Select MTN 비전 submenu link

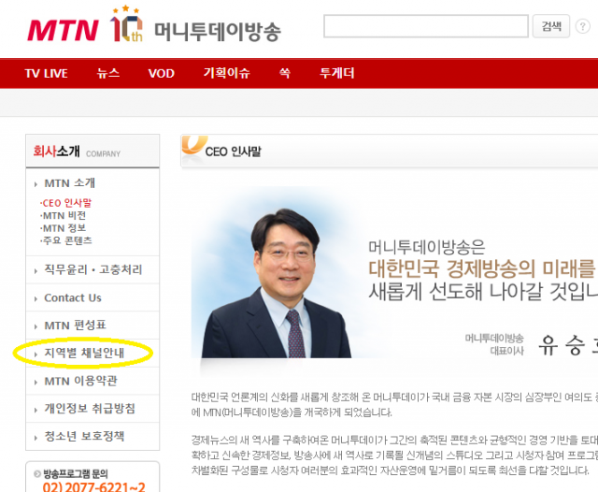coord(63,216)
